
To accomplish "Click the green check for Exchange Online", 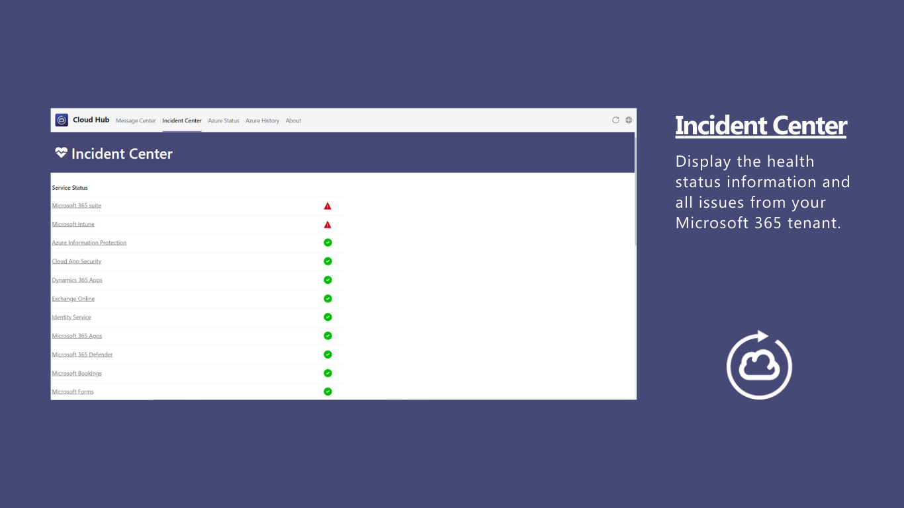I will pyautogui.click(x=328, y=298).
